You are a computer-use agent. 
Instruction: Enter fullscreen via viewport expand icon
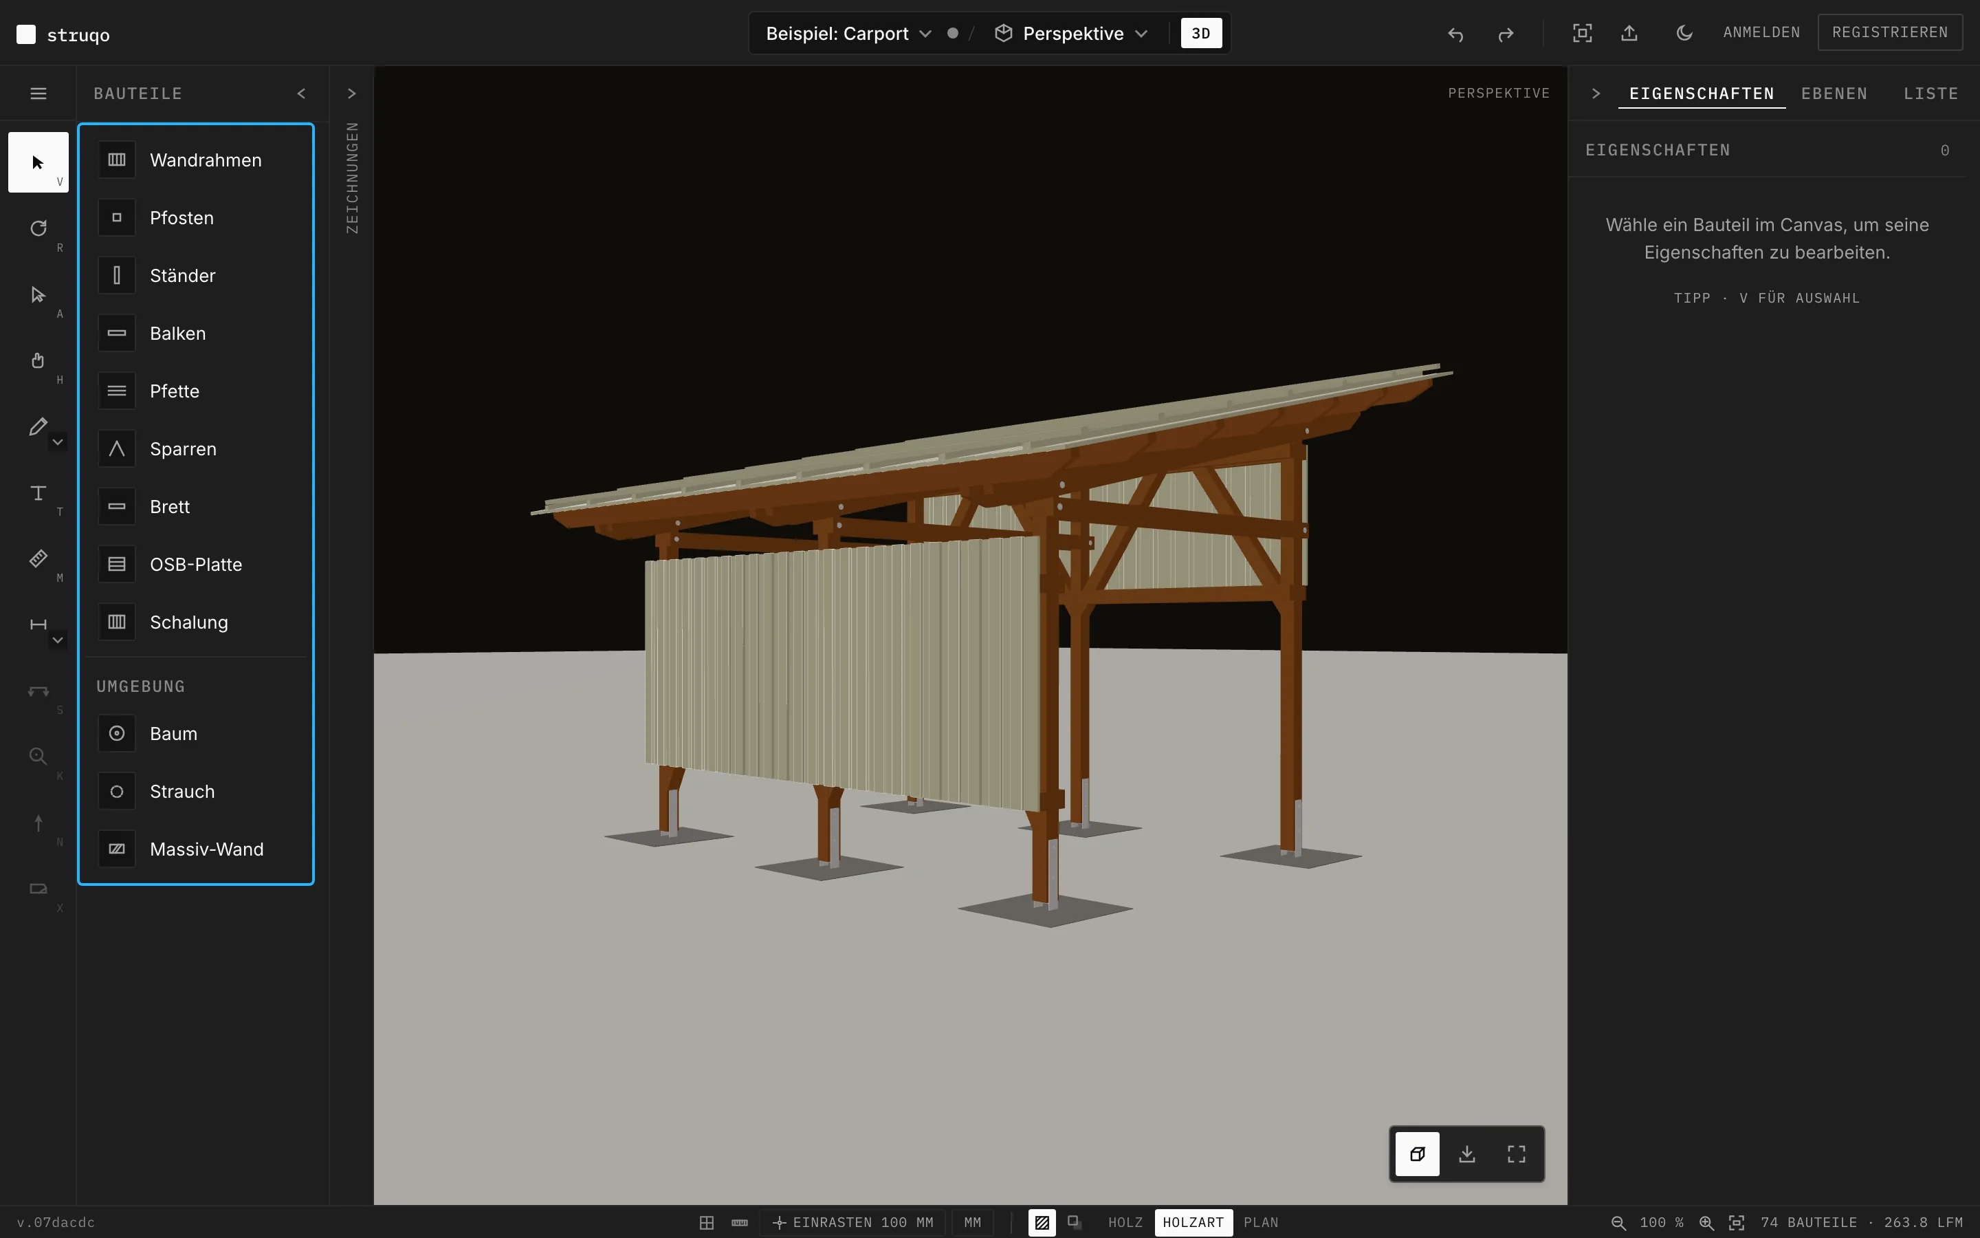click(1516, 1153)
